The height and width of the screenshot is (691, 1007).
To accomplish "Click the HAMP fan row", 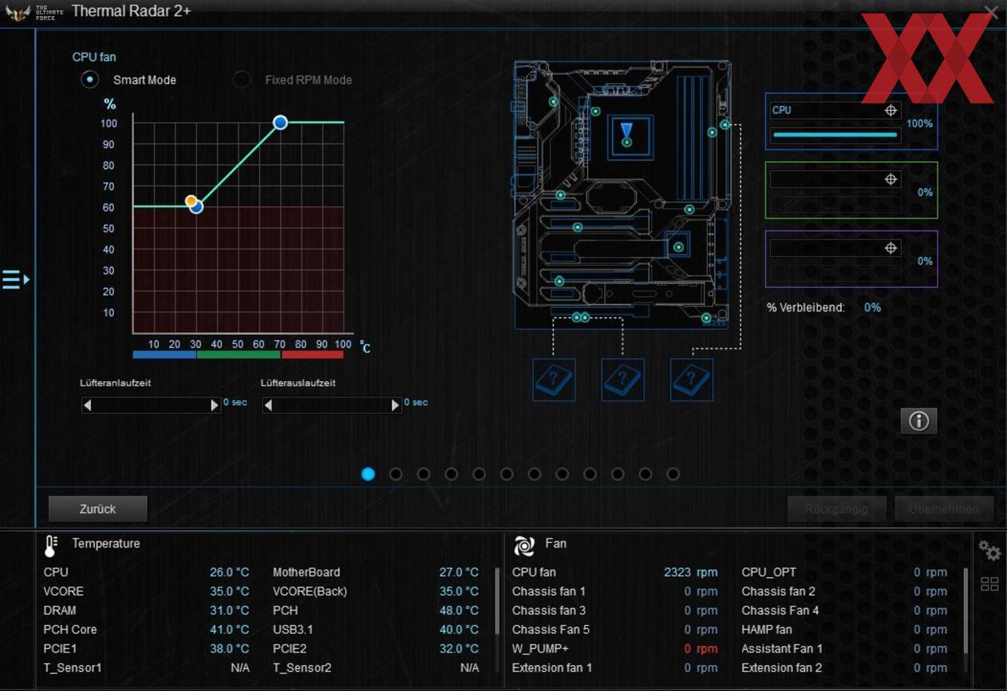I will point(844,630).
